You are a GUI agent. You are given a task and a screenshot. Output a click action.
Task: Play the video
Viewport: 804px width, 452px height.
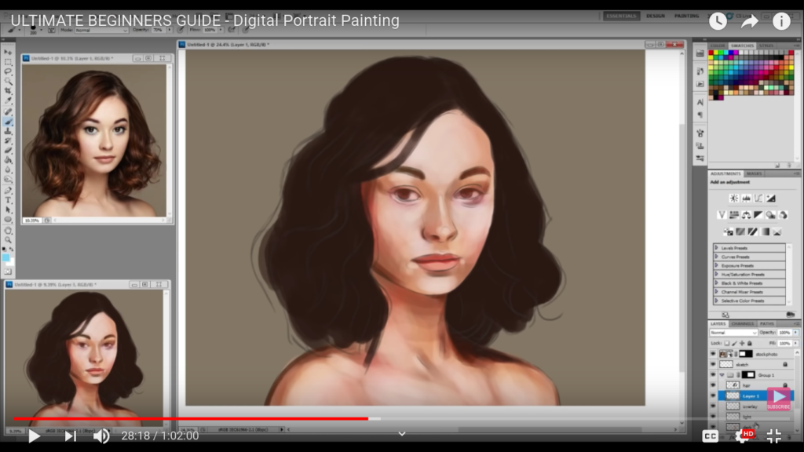click(x=34, y=436)
